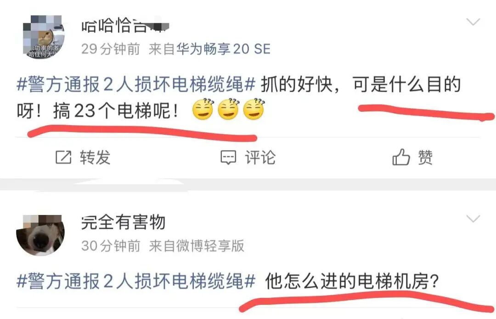496x319 pixels.
Task: Click the 转发 text label
Action: [95, 157]
